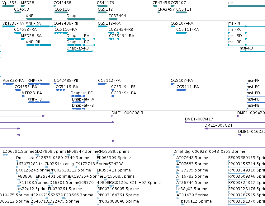Select the Vps33B-PA protein glyph

tap(8, 84)
